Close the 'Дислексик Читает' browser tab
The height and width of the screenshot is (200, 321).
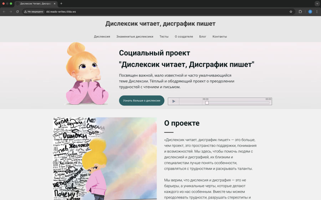click(55, 4)
